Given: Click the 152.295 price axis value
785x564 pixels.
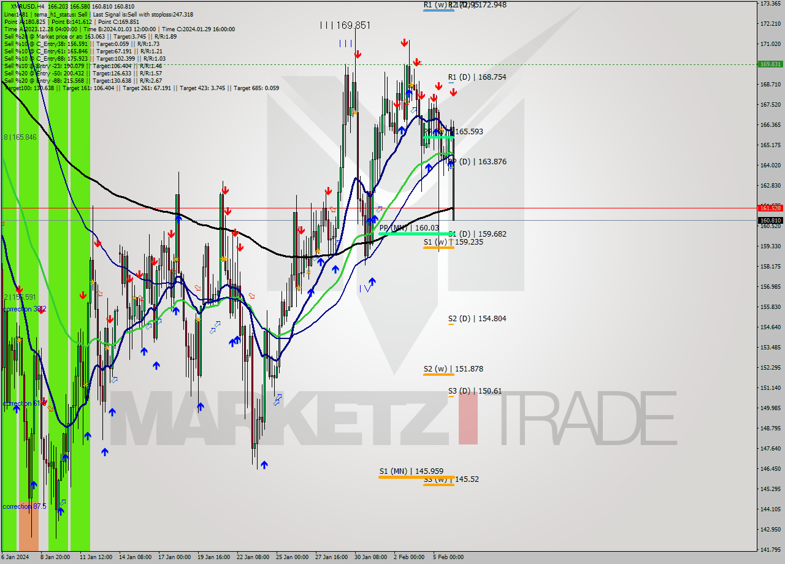Looking at the screenshot, I should 770,368.
